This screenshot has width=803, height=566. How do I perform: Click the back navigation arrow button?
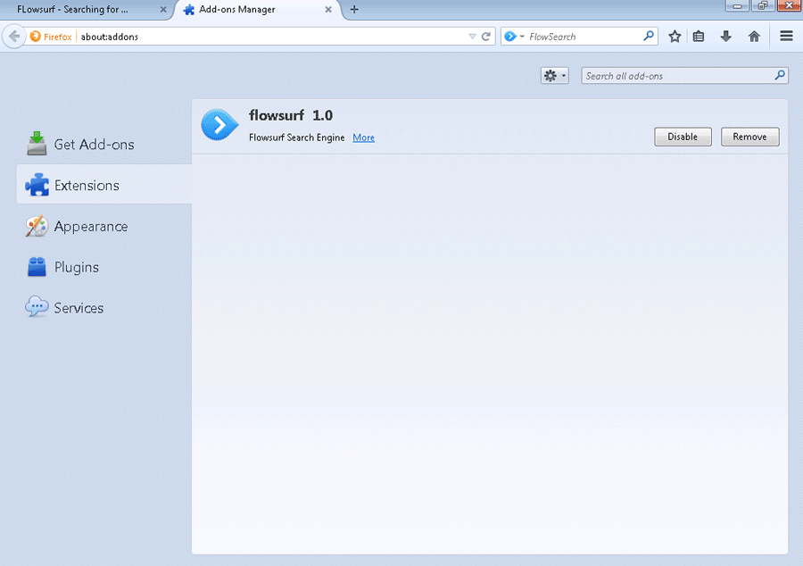click(x=14, y=37)
